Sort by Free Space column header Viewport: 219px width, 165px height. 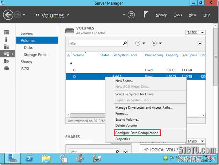(x=189, y=55)
